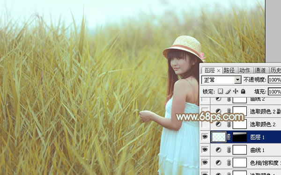This screenshot has height=175, width=281.
Task: Switch to the 通道 tab
Action: pos(260,70)
